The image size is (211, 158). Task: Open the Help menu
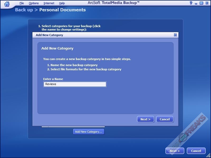coord(62,3)
